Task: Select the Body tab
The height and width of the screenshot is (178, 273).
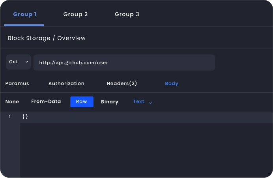Action: [172, 83]
